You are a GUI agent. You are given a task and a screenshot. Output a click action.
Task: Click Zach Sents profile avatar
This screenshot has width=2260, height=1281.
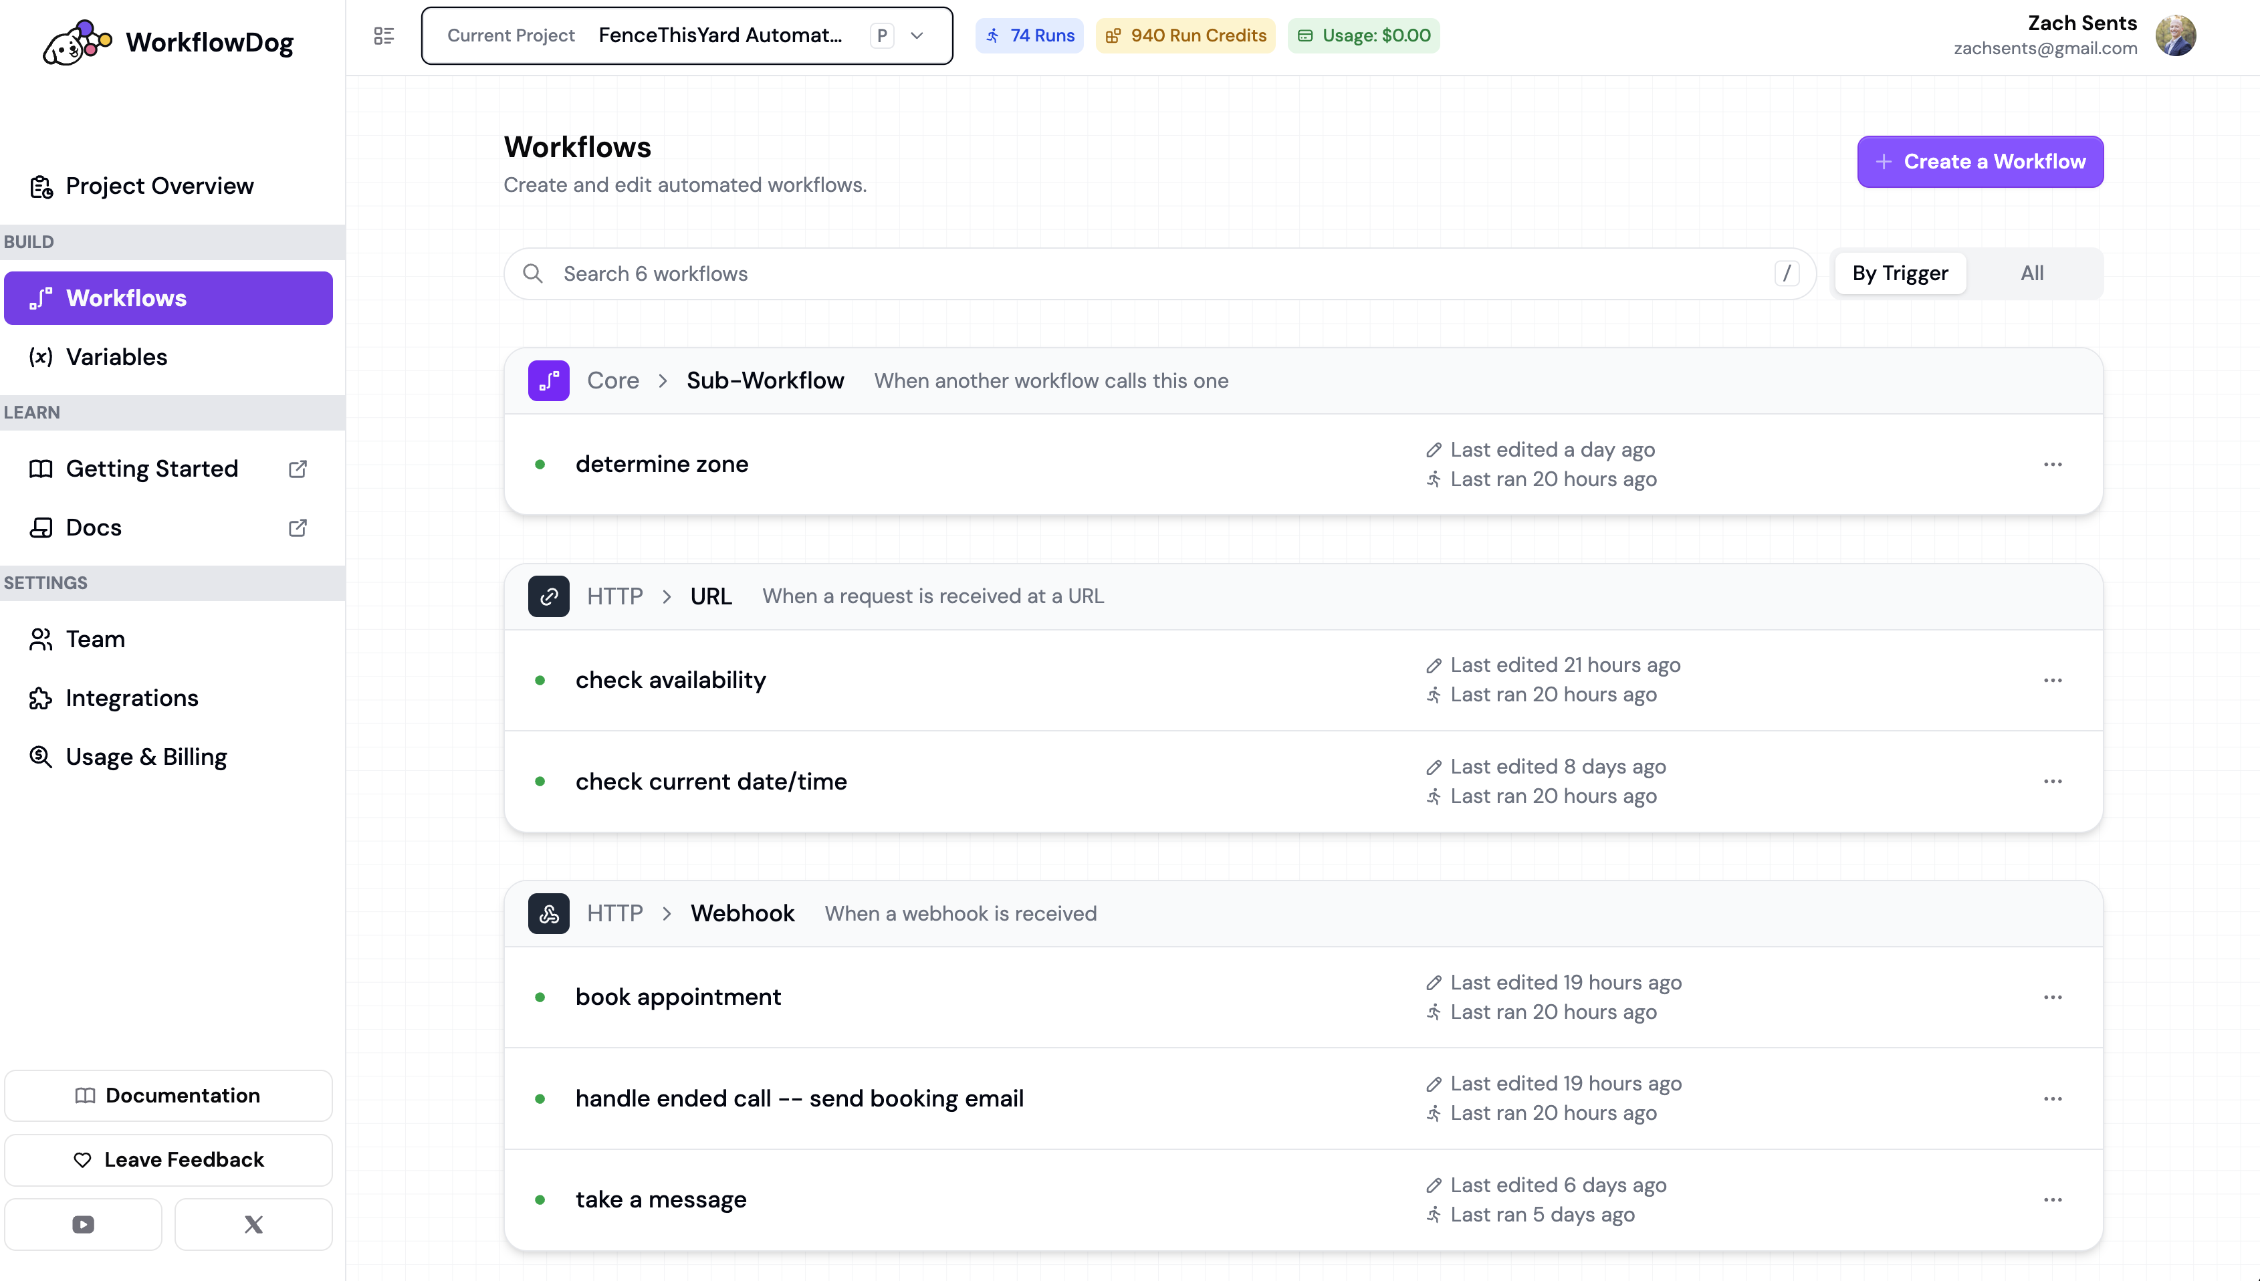click(2174, 35)
